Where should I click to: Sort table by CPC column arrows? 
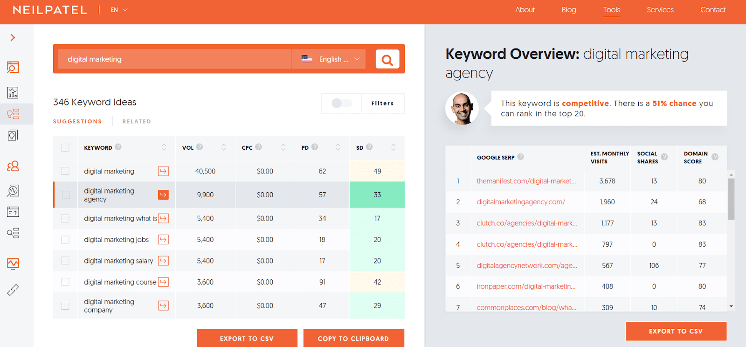coord(283,147)
